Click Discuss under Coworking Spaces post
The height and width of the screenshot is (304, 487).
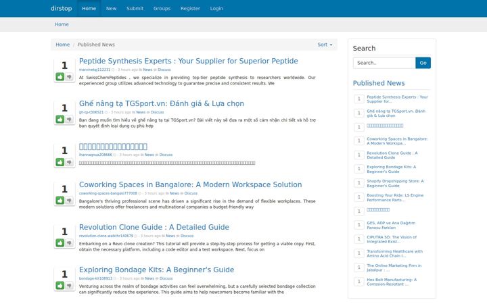click(191, 193)
